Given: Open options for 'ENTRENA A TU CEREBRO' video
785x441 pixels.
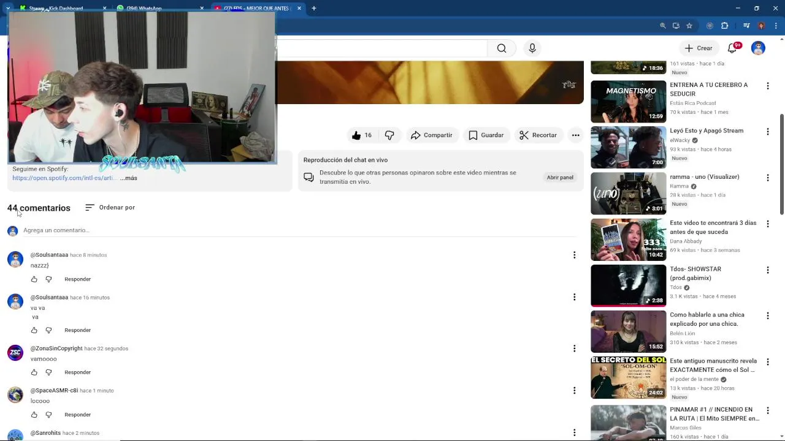Looking at the screenshot, I should click(x=767, y=86).
